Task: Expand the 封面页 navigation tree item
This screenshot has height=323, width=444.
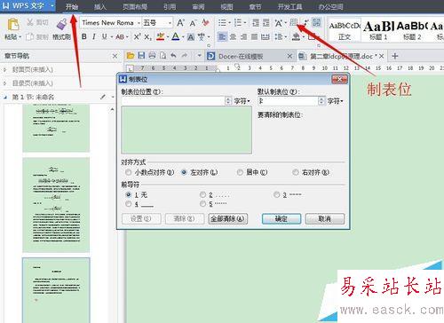Action: click(x=4, y=70)
